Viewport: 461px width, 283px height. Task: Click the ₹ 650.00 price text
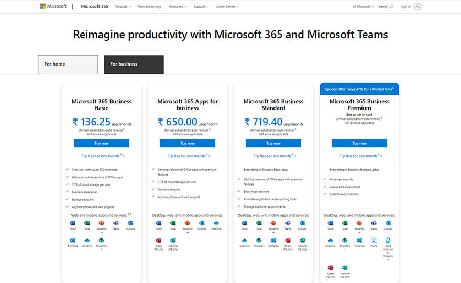pyautogui.click(x=177, y=122)
